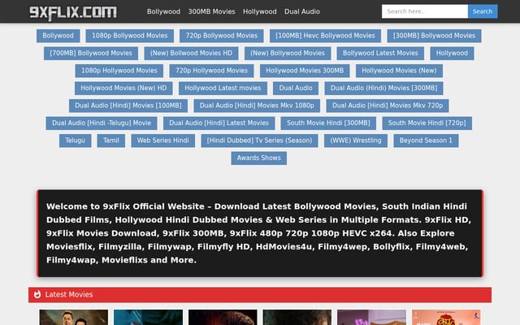520x325 pixels.
Task: Open the 300MB Movies navigation item
Action: [211, 11]
